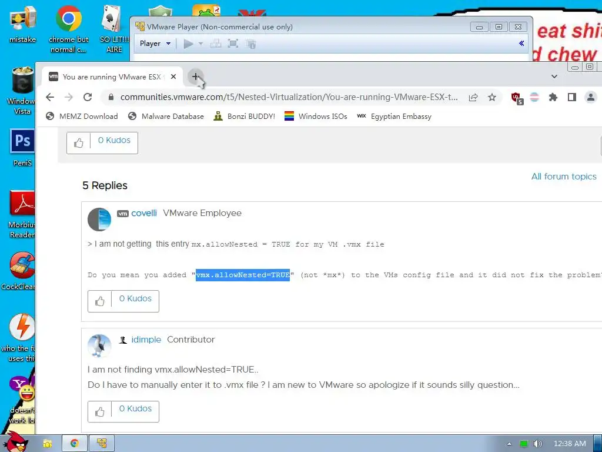Click the full screen icon in VMware Player
The height and width of the screenshot is (452, 602).
(x=233, y=44)
